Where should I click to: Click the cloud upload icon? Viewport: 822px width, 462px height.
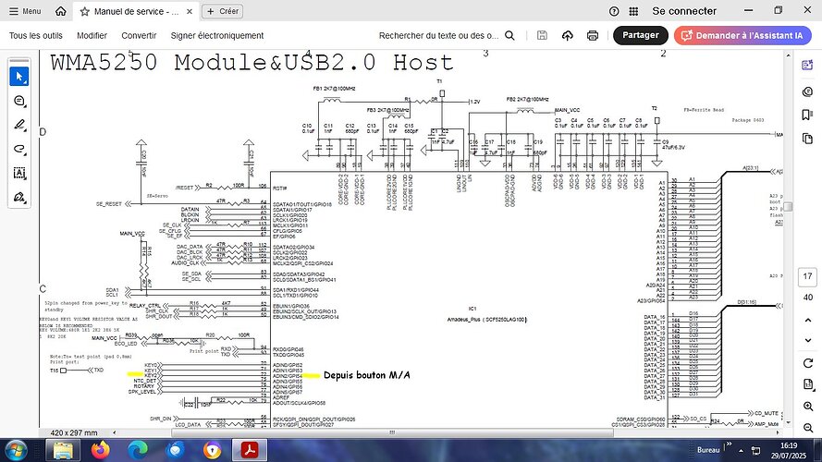click(567, 35)
